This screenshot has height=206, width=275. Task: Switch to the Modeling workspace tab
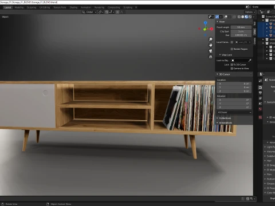click(x=19, y=7)
